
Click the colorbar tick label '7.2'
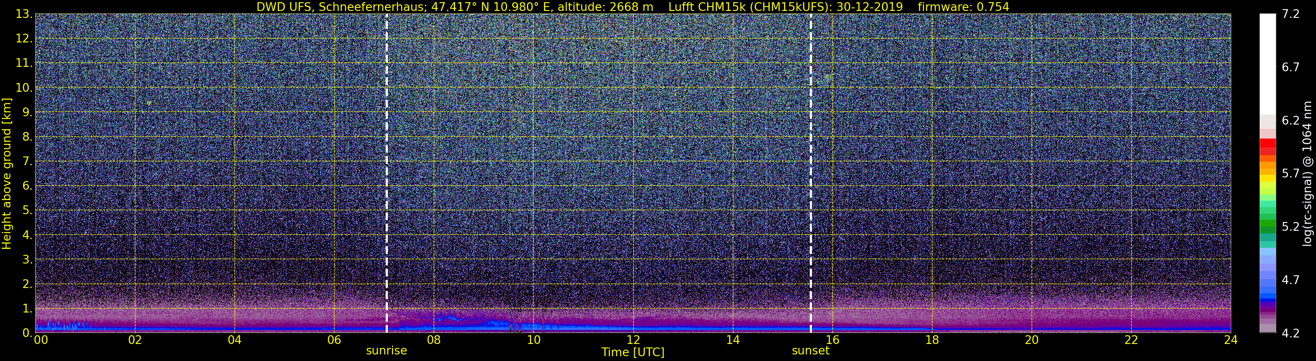point(1291,14)
